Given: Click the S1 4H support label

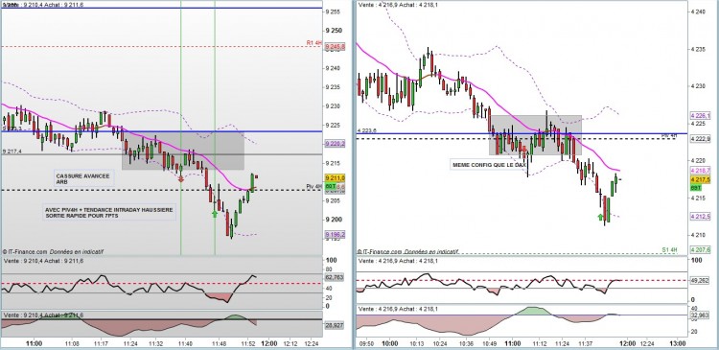Looking at the screenshot, I should (x=670, y=249).
